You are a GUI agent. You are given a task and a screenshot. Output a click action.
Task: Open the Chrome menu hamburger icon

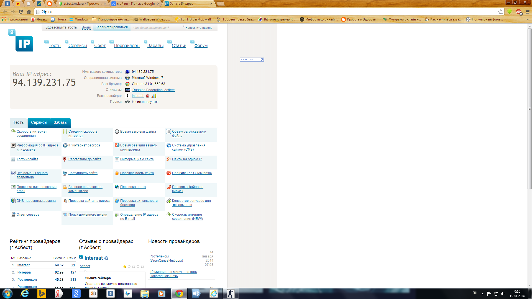[528, 12]
